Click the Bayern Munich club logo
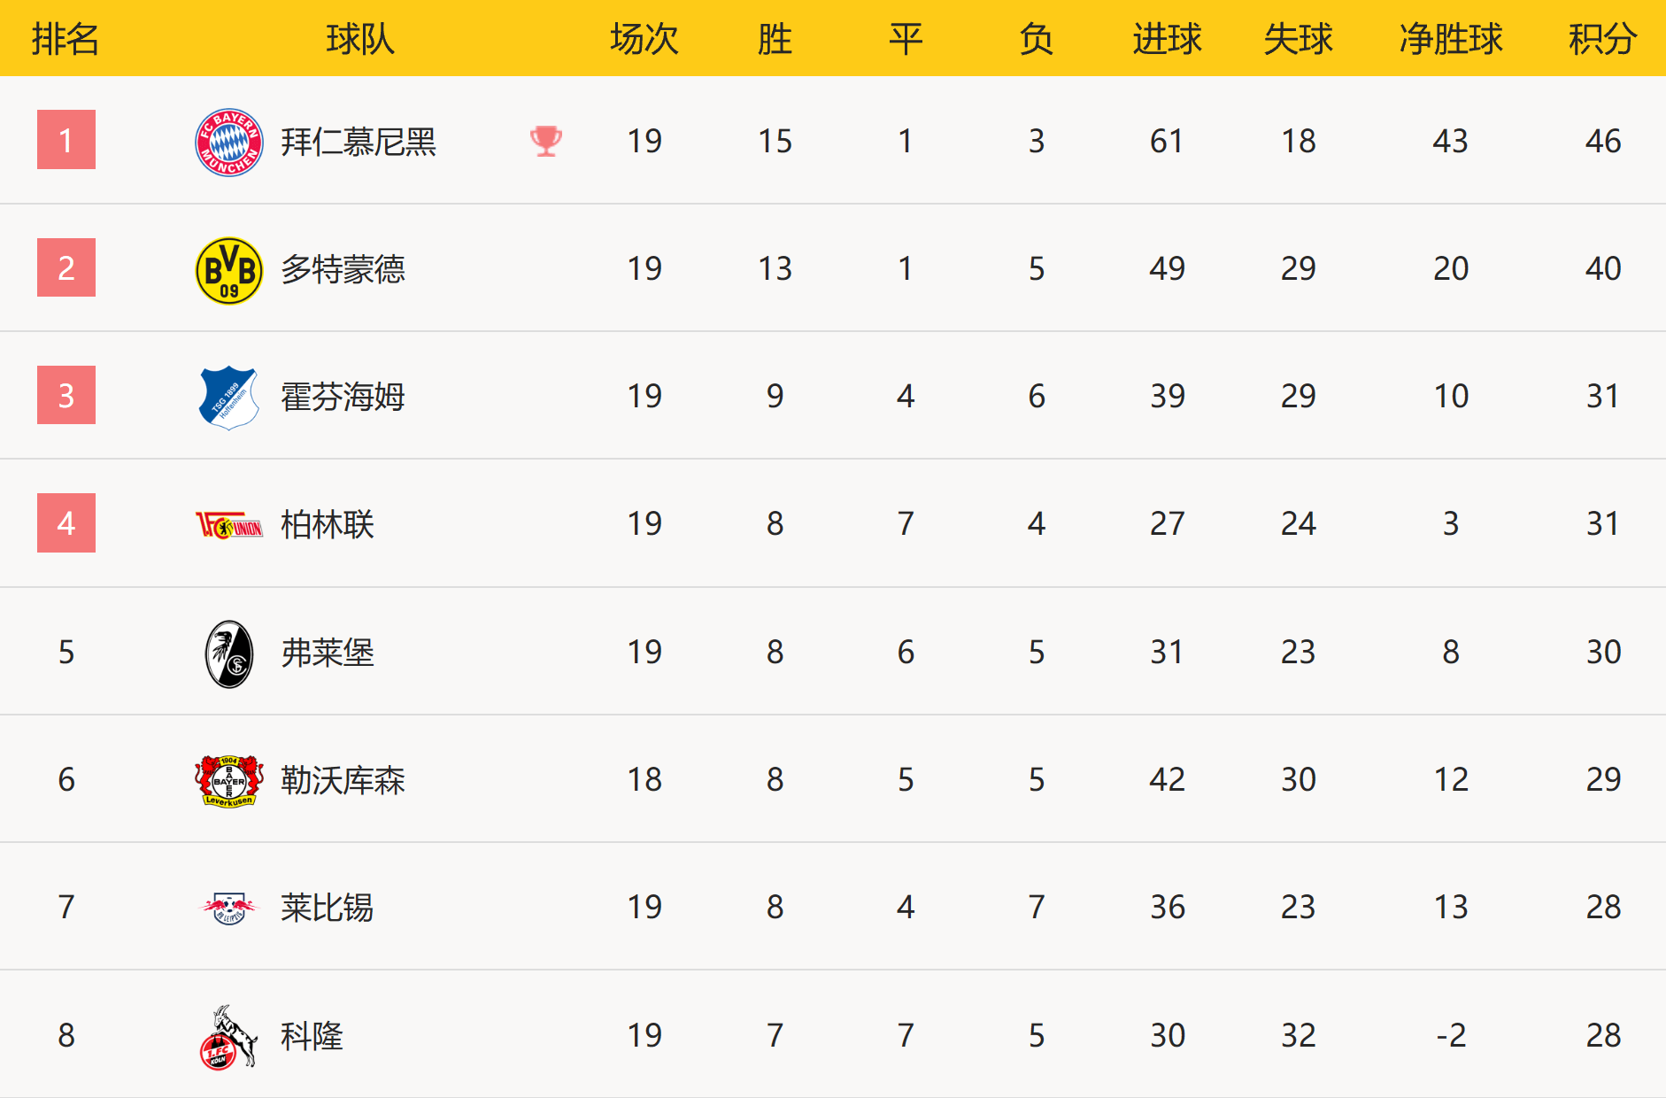 click(228, 142)
